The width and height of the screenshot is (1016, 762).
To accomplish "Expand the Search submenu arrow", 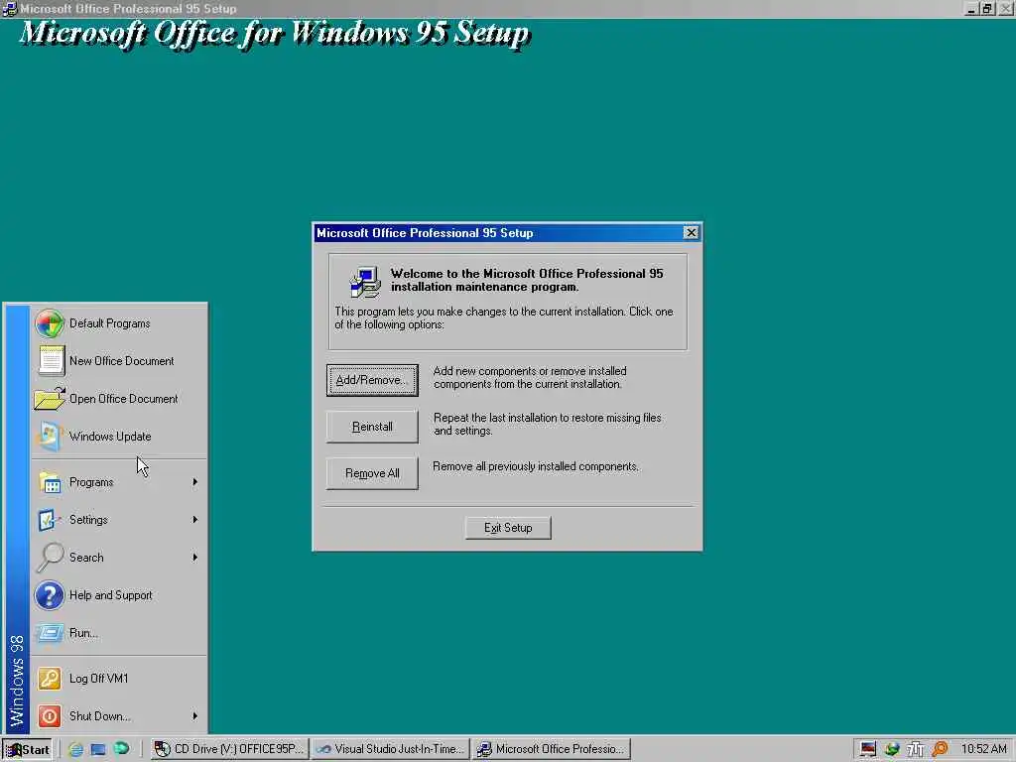I will [195, 558].
